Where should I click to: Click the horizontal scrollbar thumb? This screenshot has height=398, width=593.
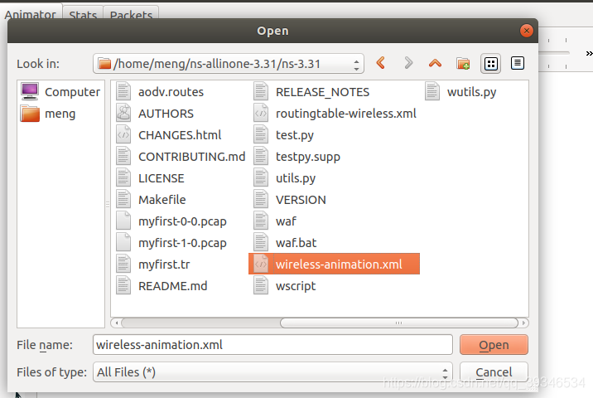(x=399, y=323)
